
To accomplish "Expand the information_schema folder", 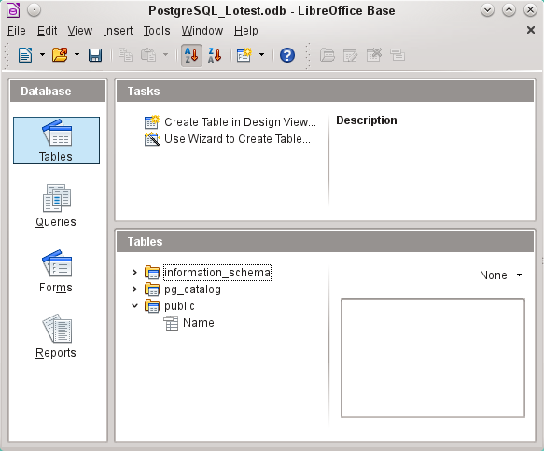I will click(135, 273).
